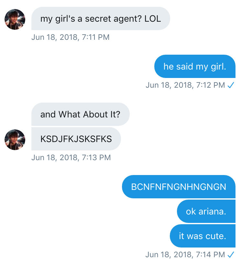Click the read checkmark after 7:14 PM
Screen dimensions: 241x264
231,254
